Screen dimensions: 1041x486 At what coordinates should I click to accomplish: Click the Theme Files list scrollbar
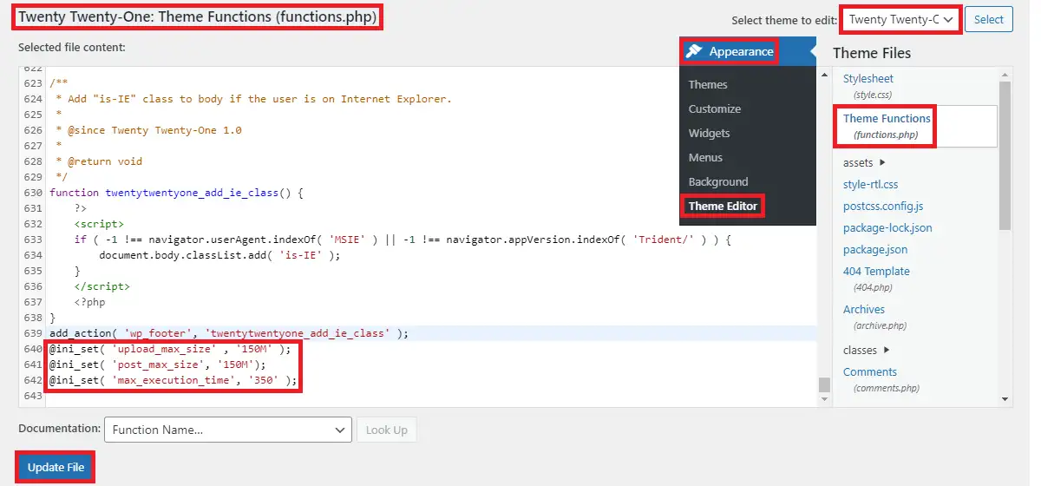[x=1005, y=155]
